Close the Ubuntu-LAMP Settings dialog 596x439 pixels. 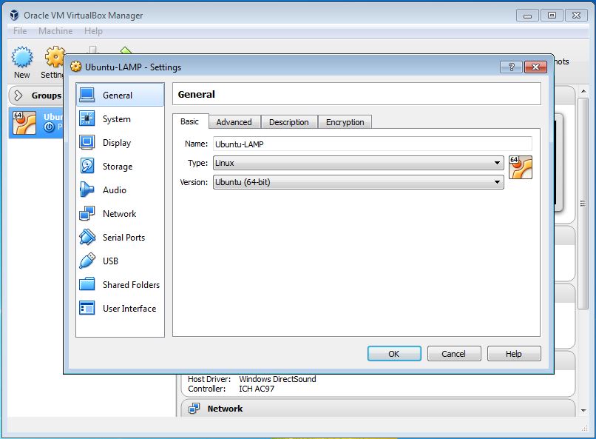(x=535, y=67)
